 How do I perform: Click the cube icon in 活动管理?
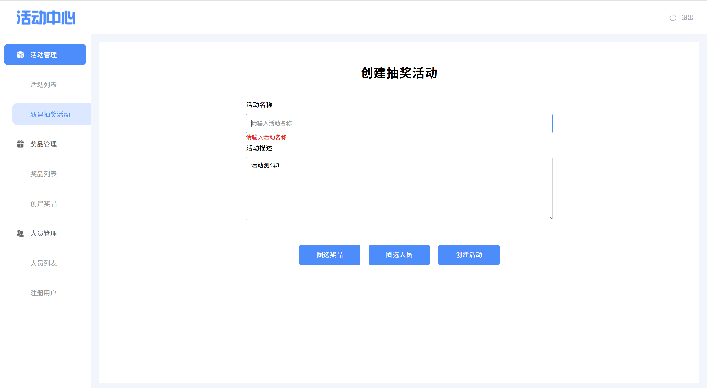click(x=20, y=55)
